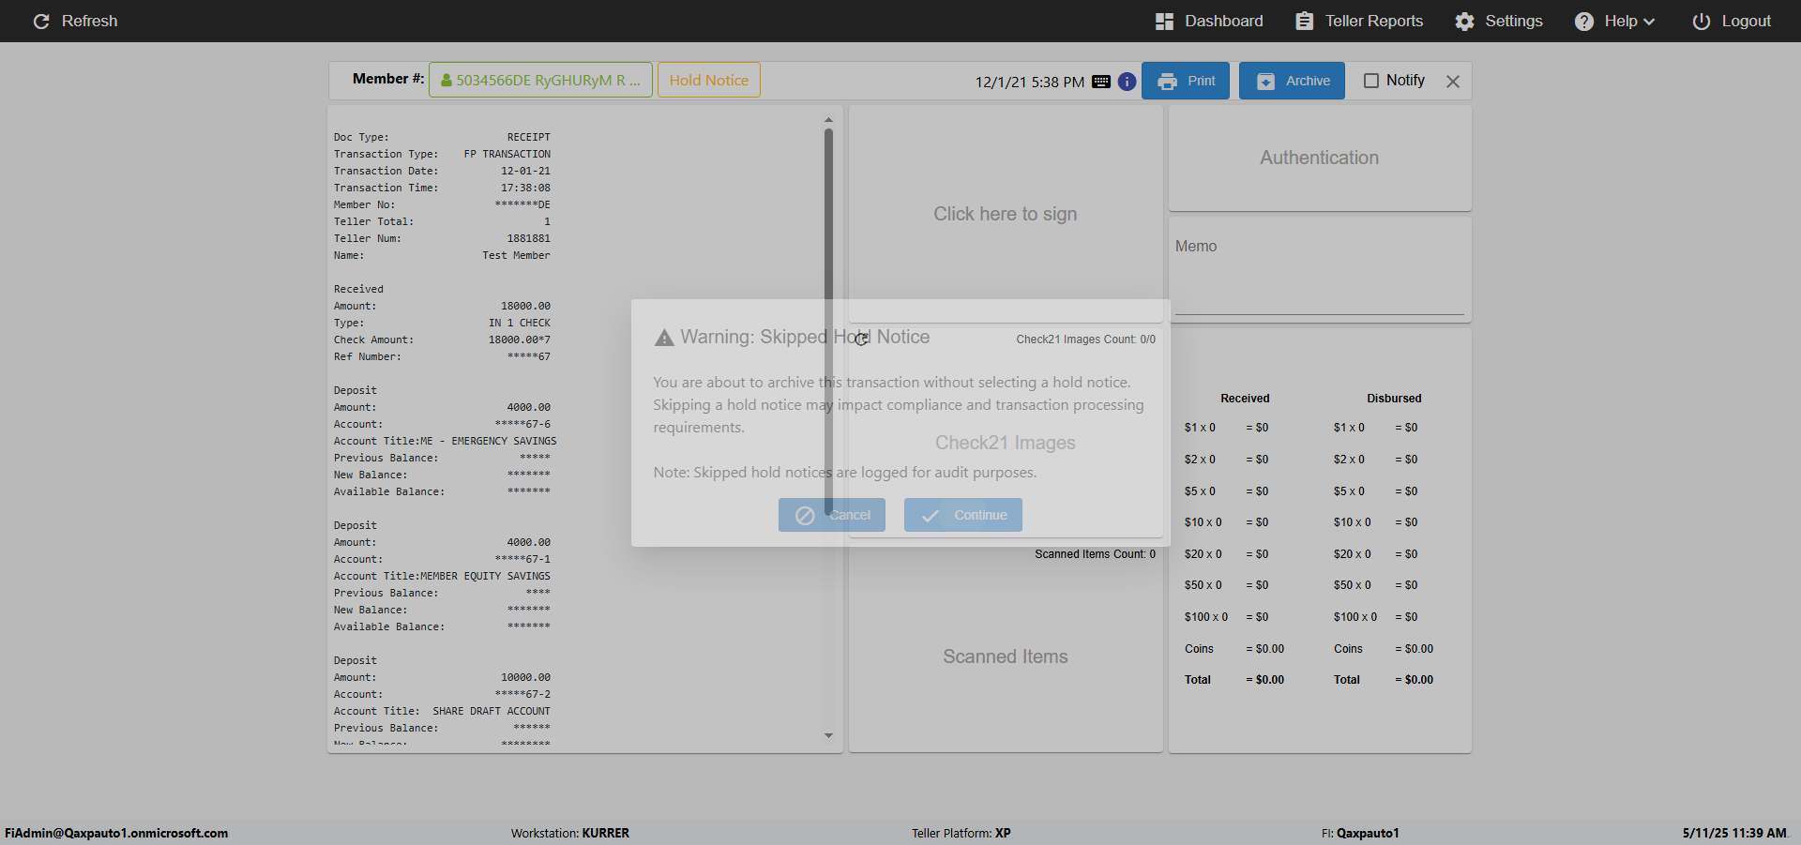Viewport: 1801px width, 845px height.
Task: Click 'Teller Platform: XP' in the status bar
Action: pos(961,833)
